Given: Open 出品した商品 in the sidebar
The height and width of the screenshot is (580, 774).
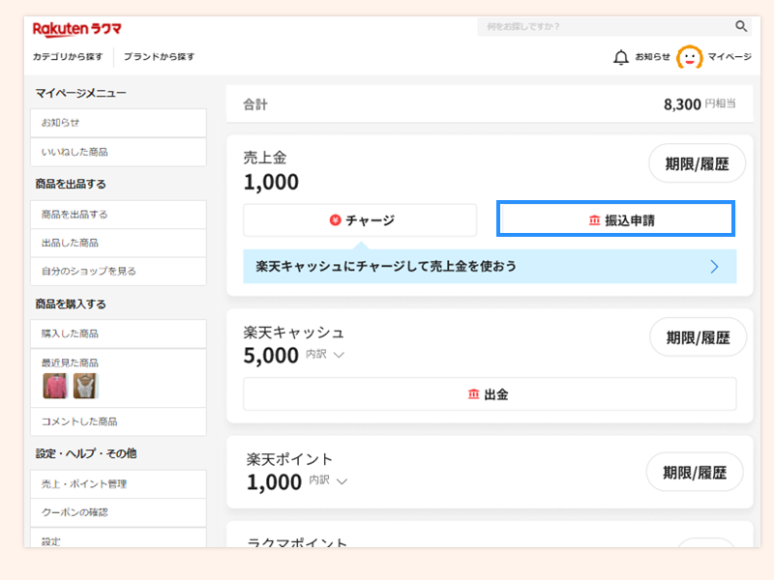Looking at the screenshot, I should click(x=118, y=243).
